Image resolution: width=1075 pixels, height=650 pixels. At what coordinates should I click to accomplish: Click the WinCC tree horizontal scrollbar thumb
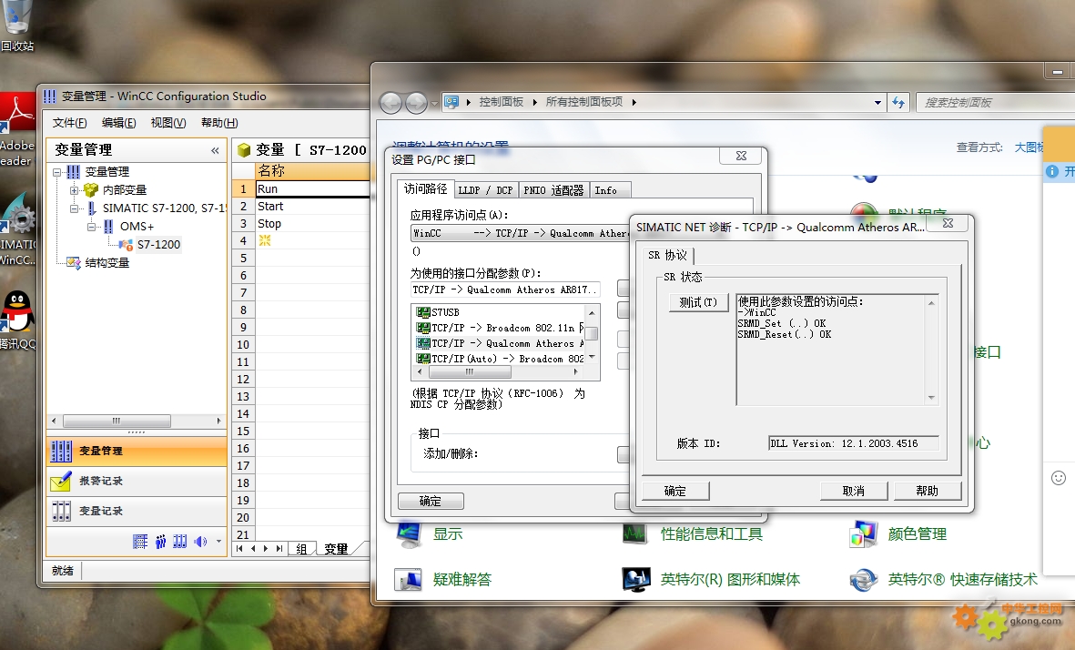[x=117, y=421]
